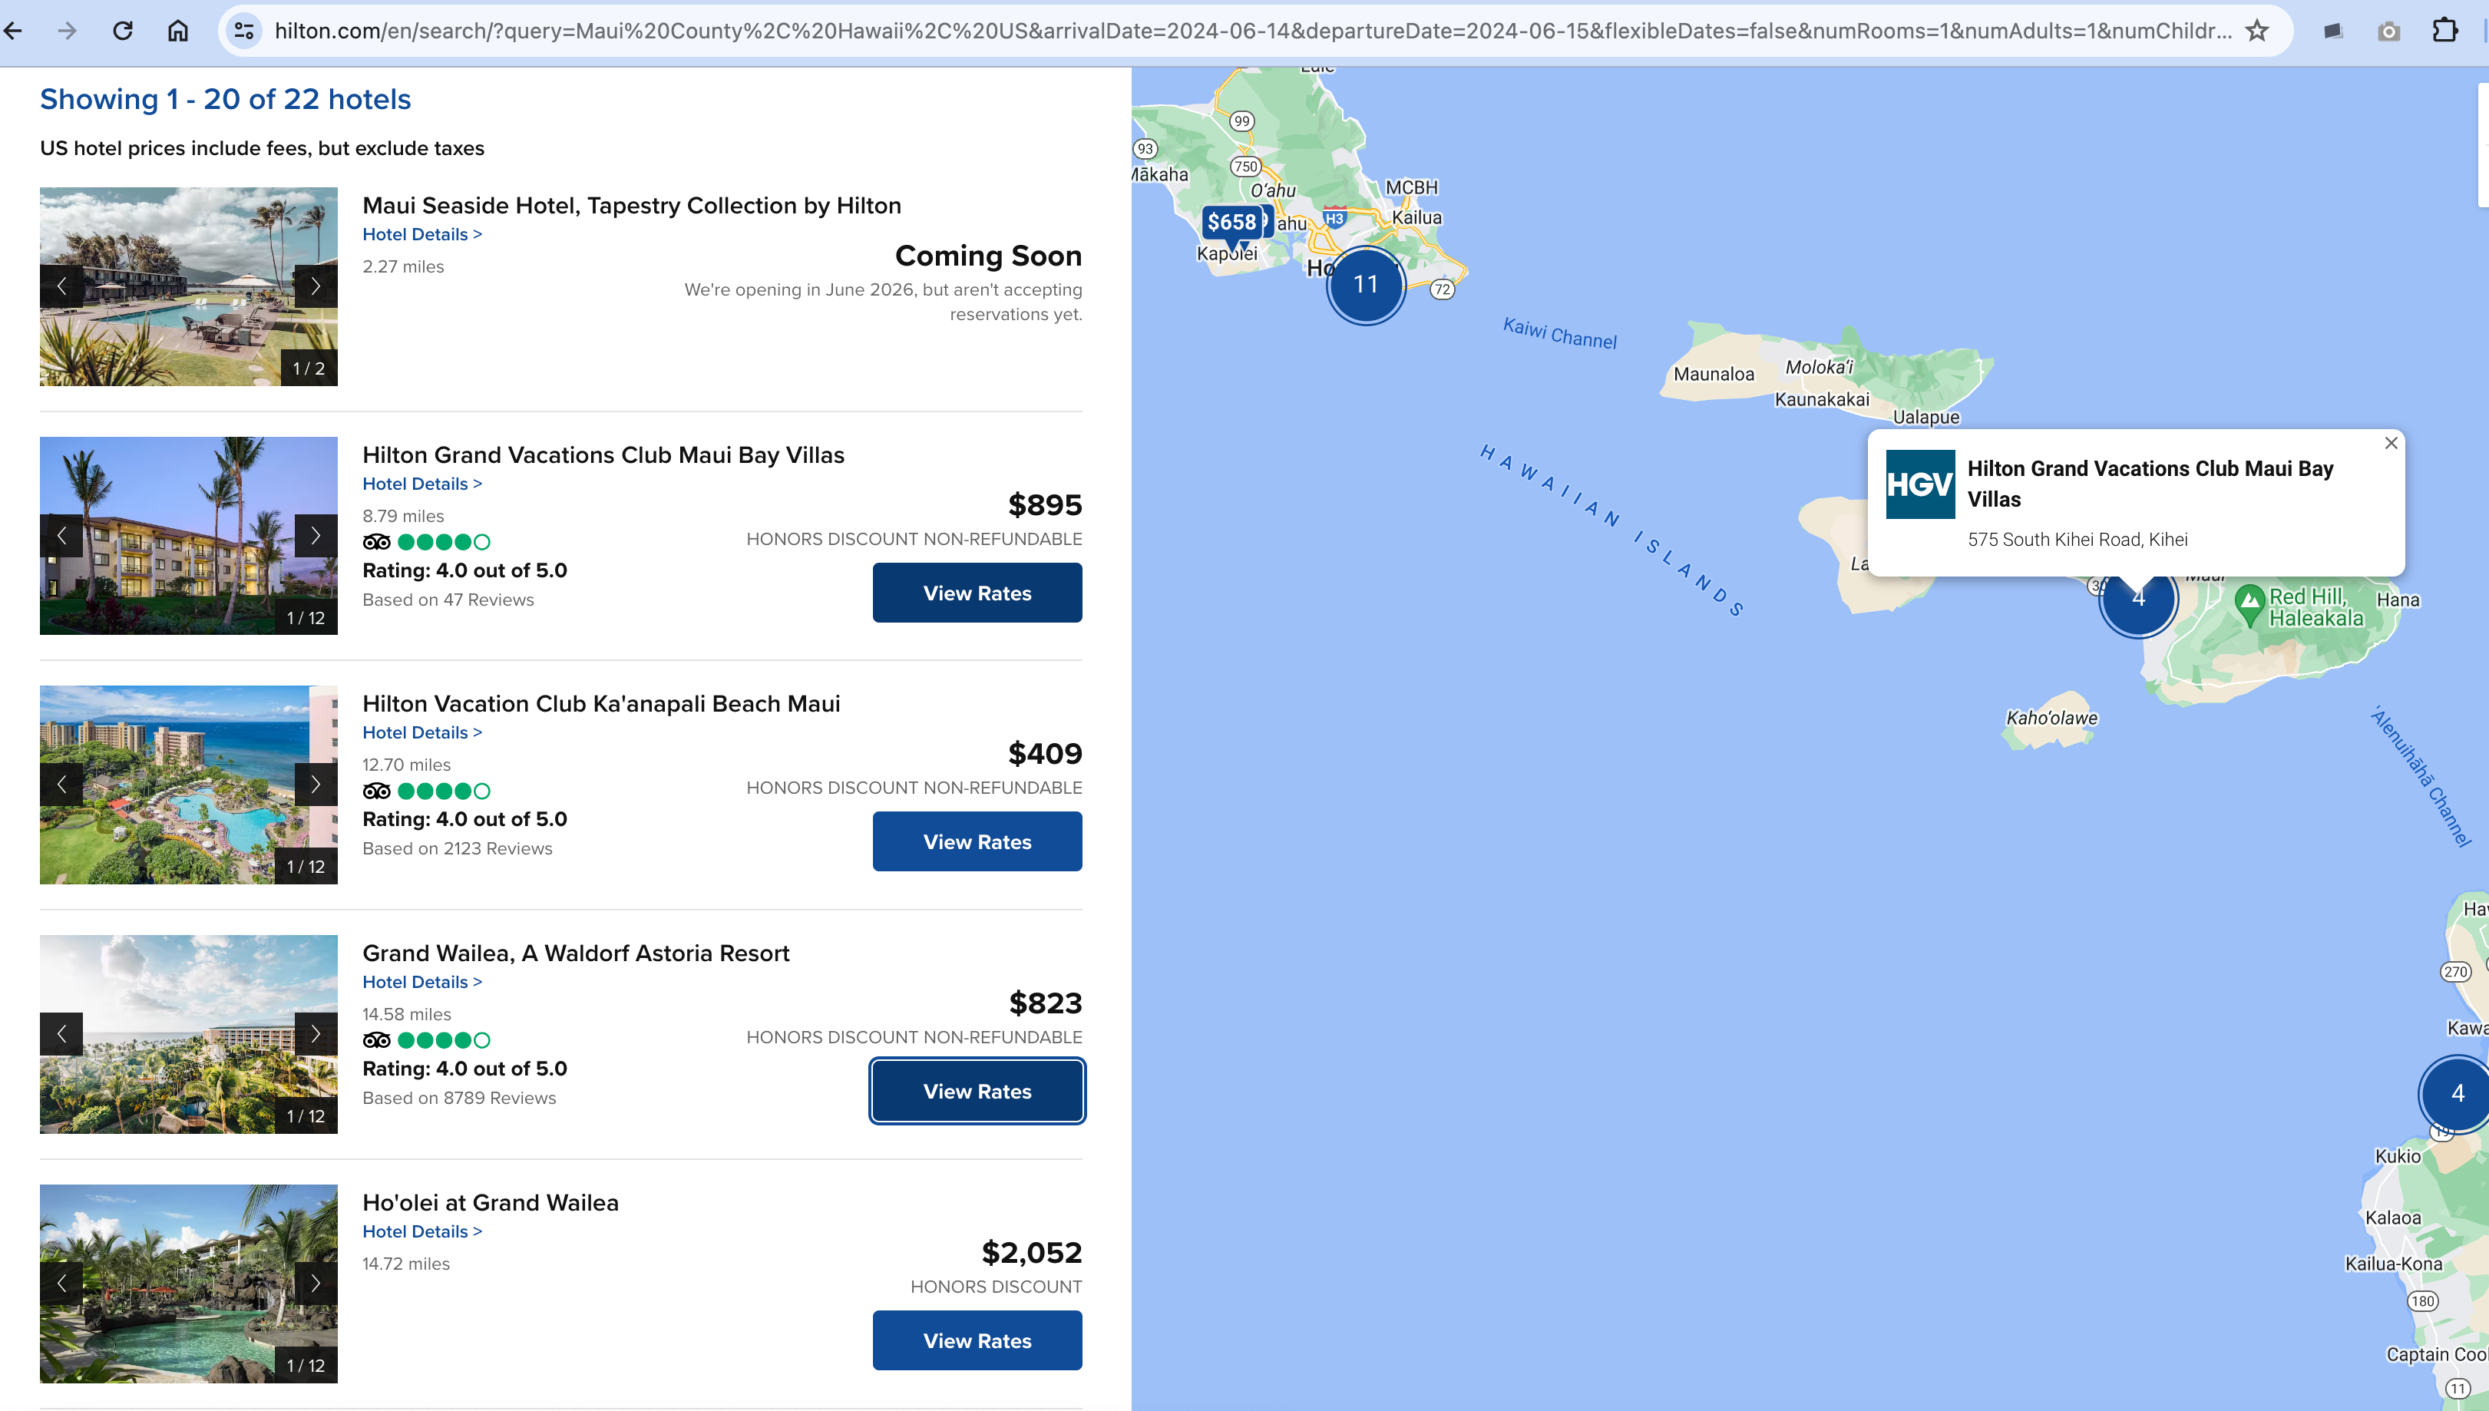Open Hotel Details for Ho'olei at Grand Wailea

pos(421,1231)
